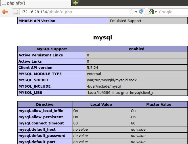Click the Local Value column header
Image resolution: width=188 pixels, height=144 pixels.
coord(101,104)
